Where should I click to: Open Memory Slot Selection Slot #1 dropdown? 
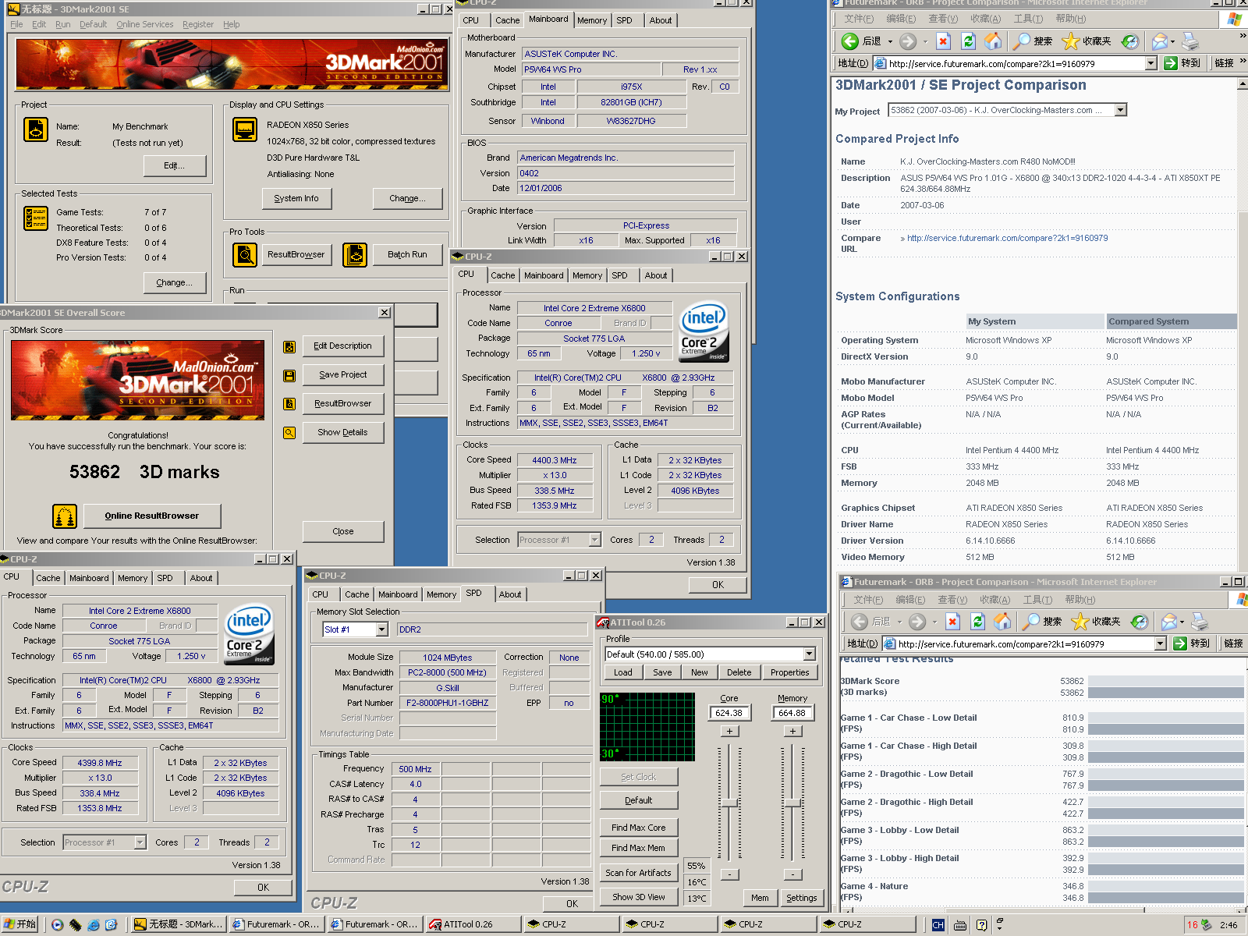click(x=381, y=629)
